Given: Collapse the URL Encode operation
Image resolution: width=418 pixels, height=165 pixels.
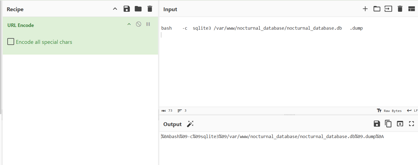Looking at the screenshot, I should 129,24.
